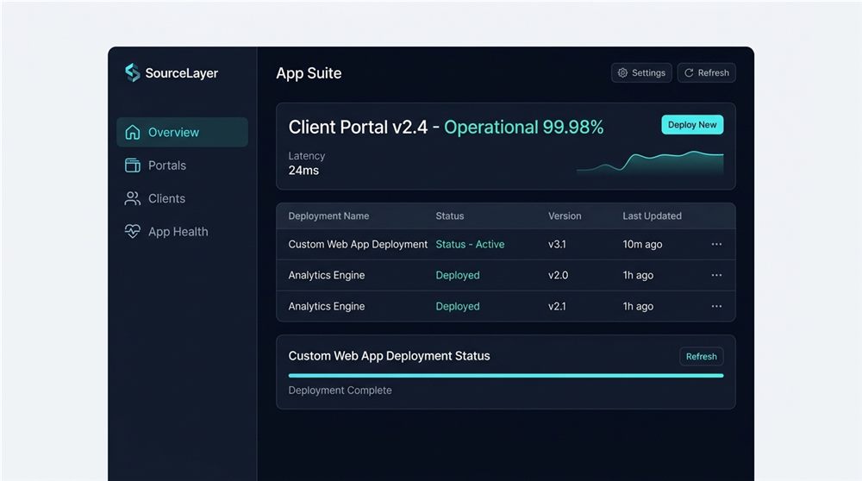This screenshot has height=481, width=862.
Task: Click the 'Status - Active' cell
Action: coord(470,244)
